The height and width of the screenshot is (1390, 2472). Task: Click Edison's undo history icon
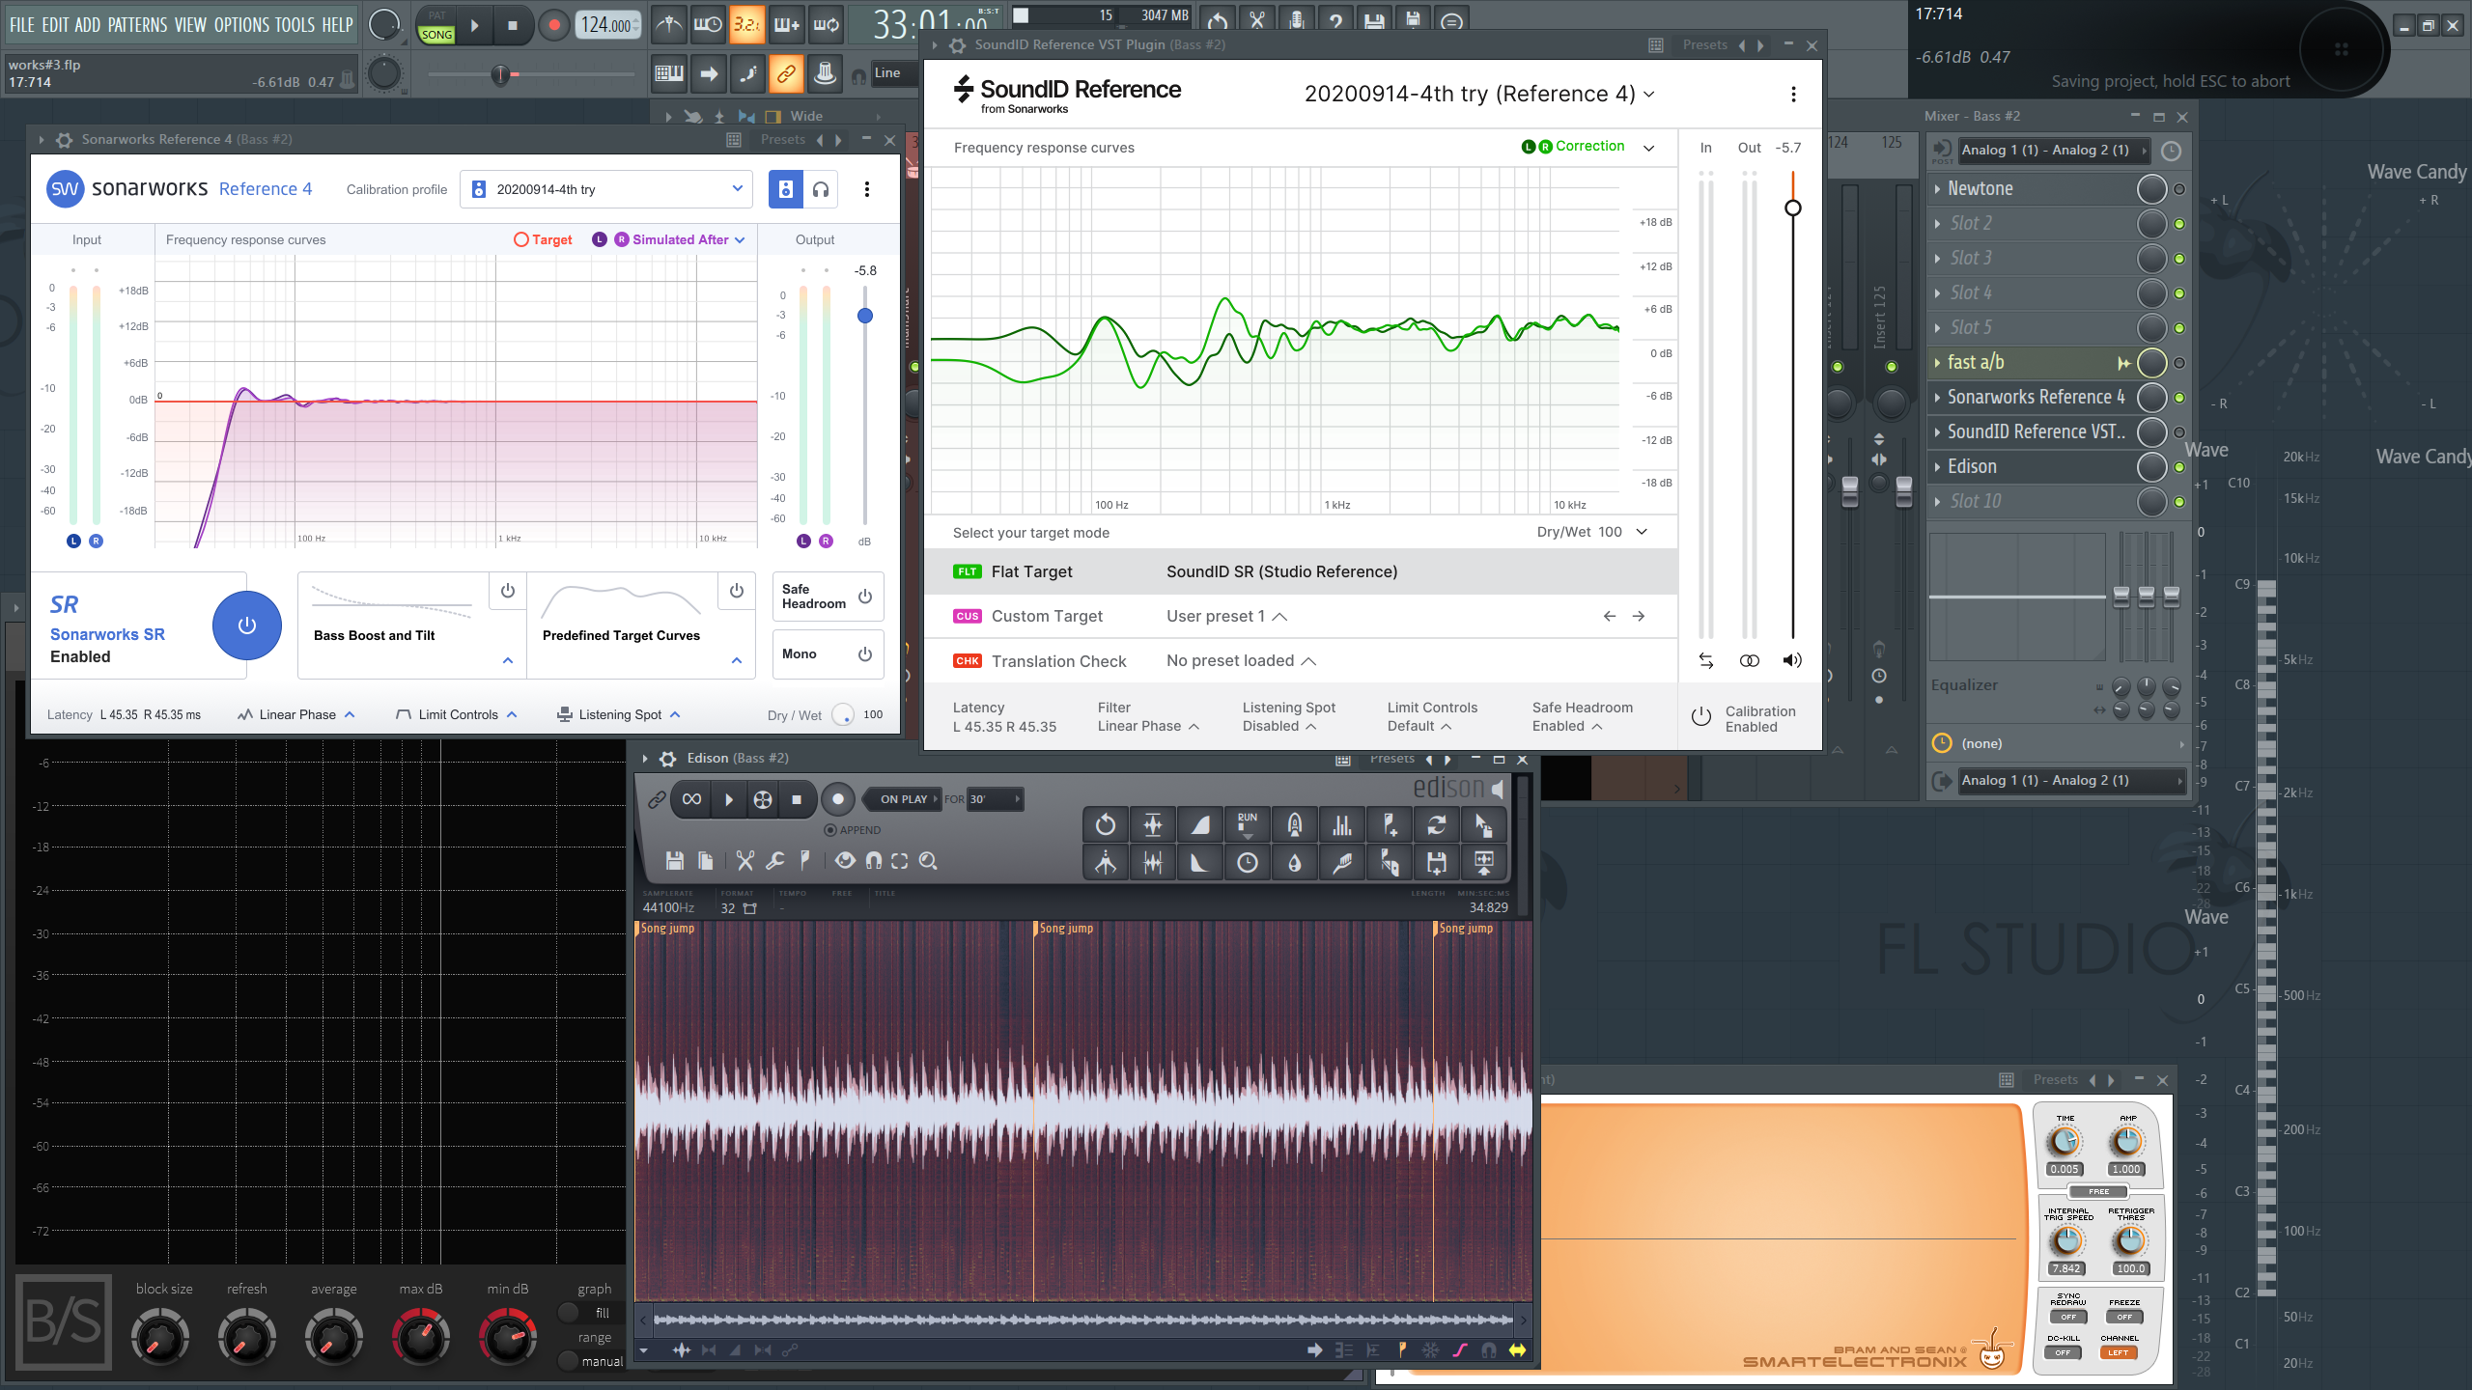tap(1106, 824)
